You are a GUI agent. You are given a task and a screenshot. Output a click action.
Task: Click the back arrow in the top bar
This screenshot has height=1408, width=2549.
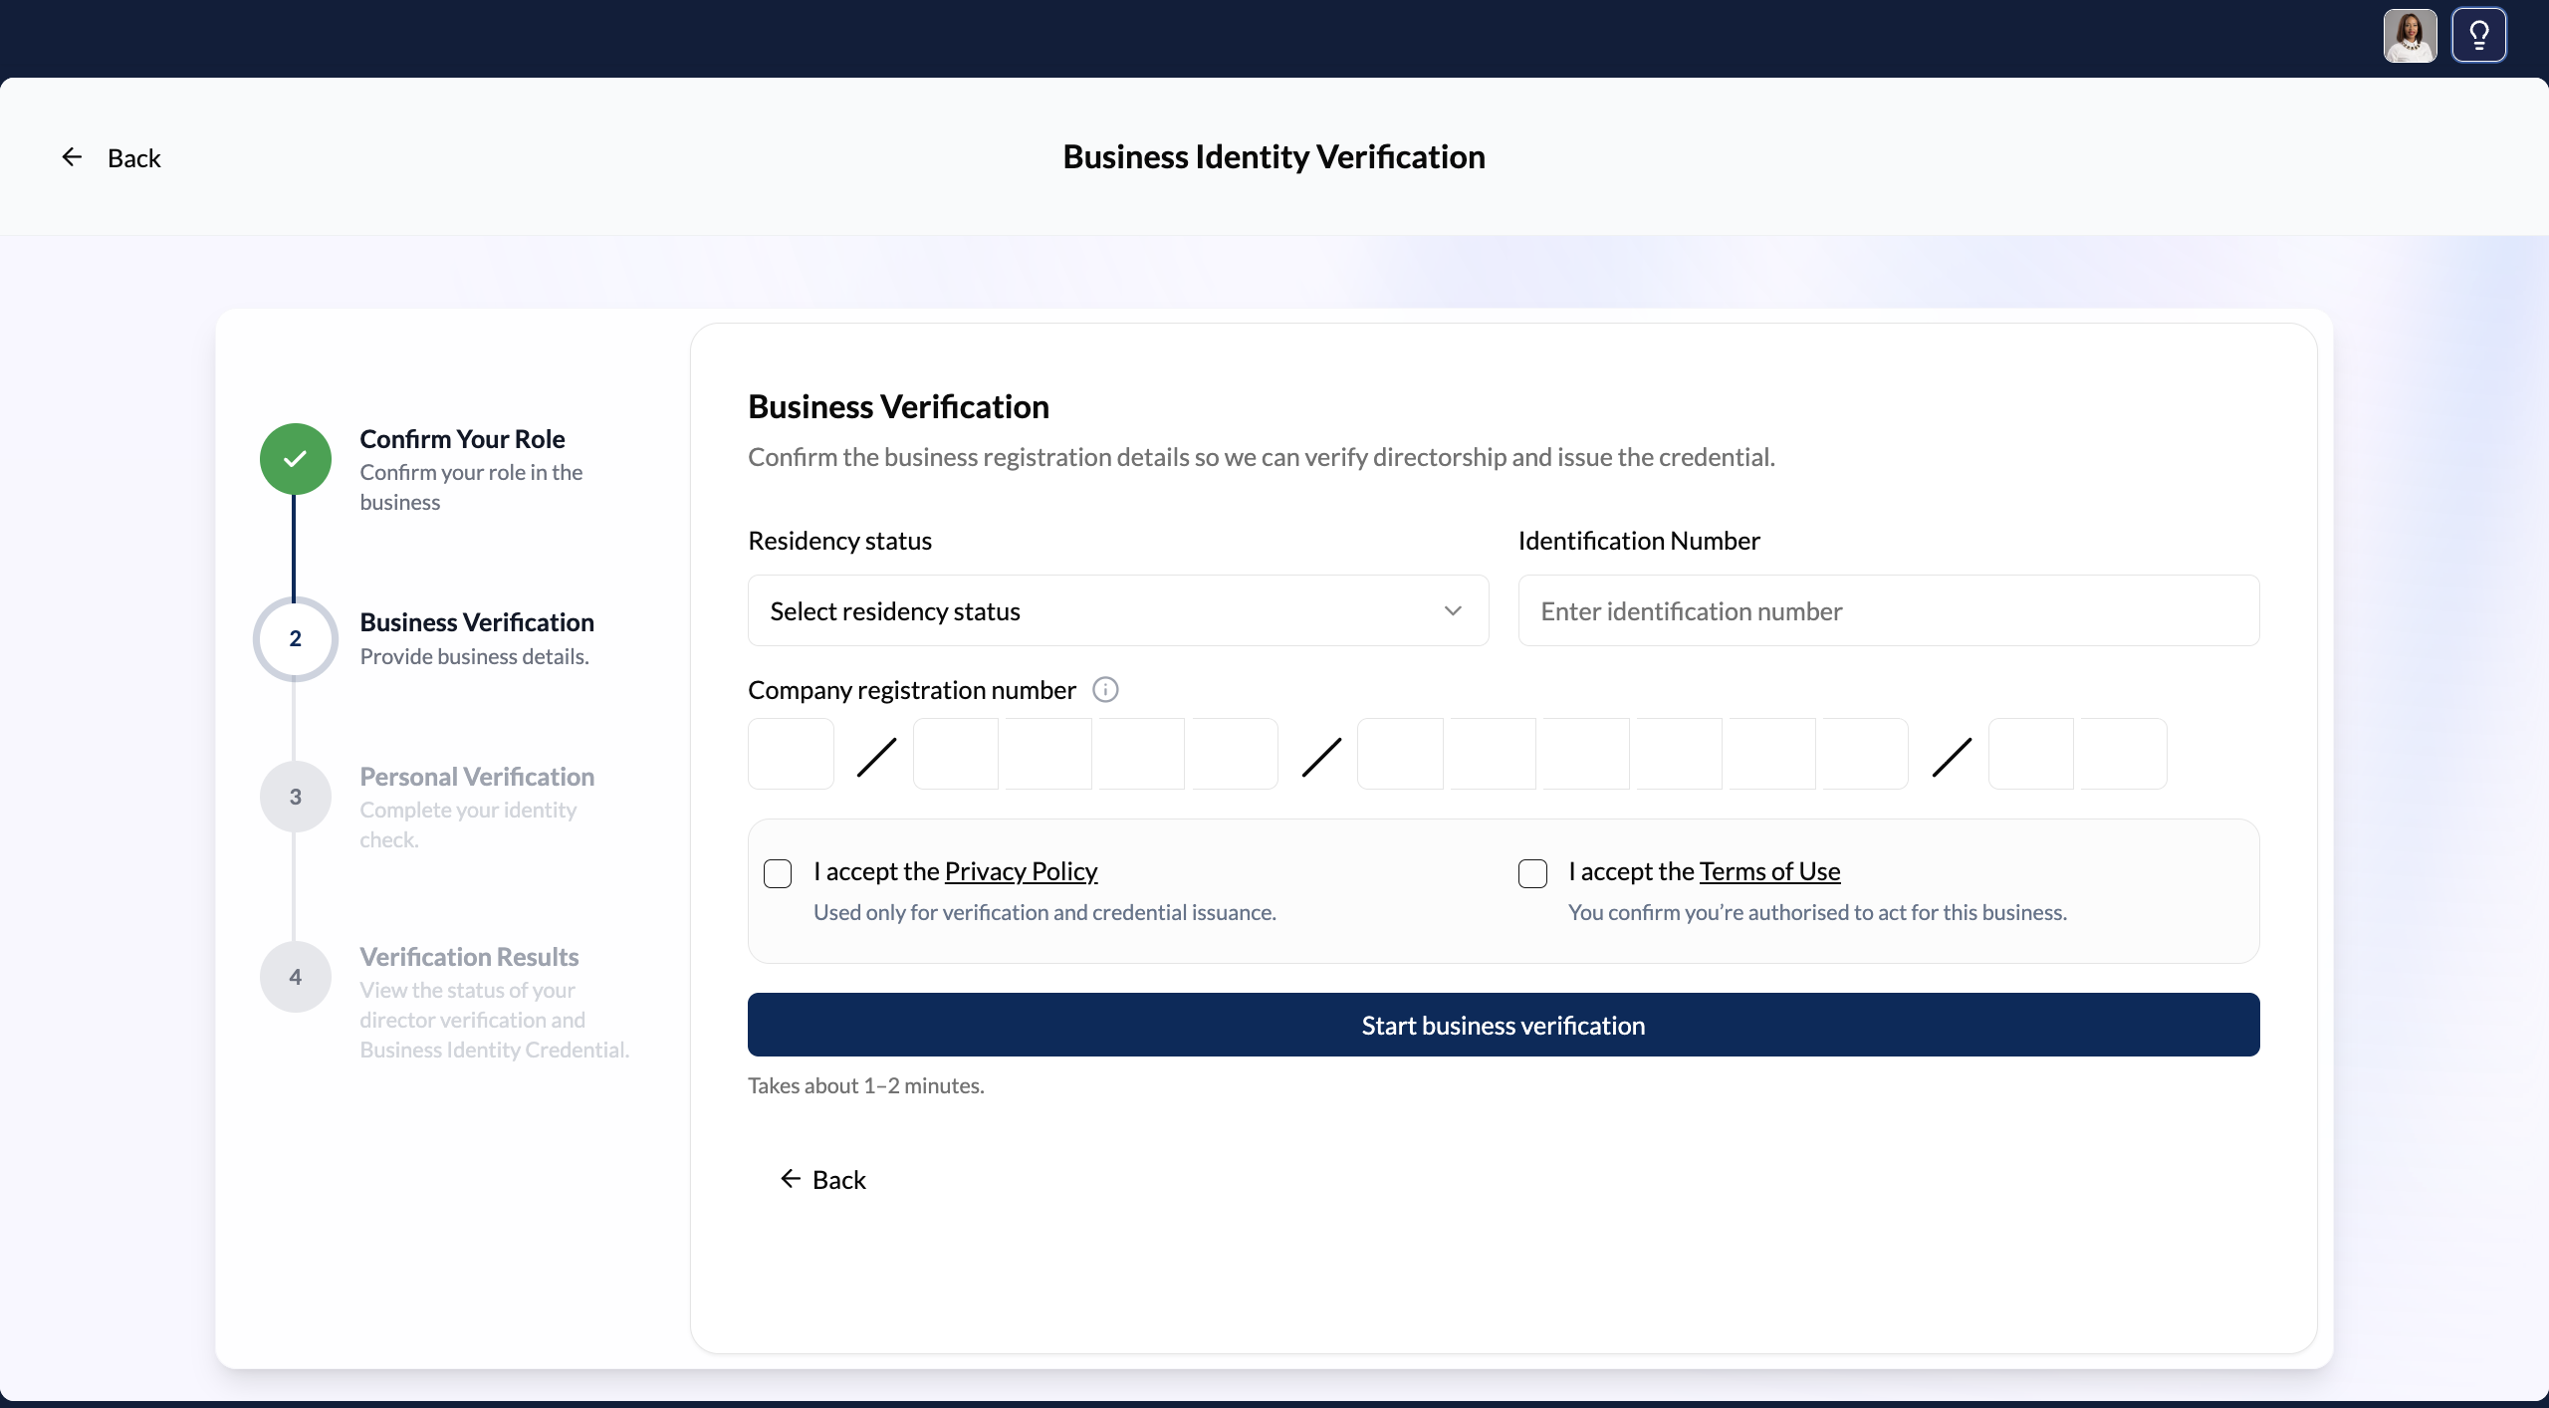[x=71, y=156]
